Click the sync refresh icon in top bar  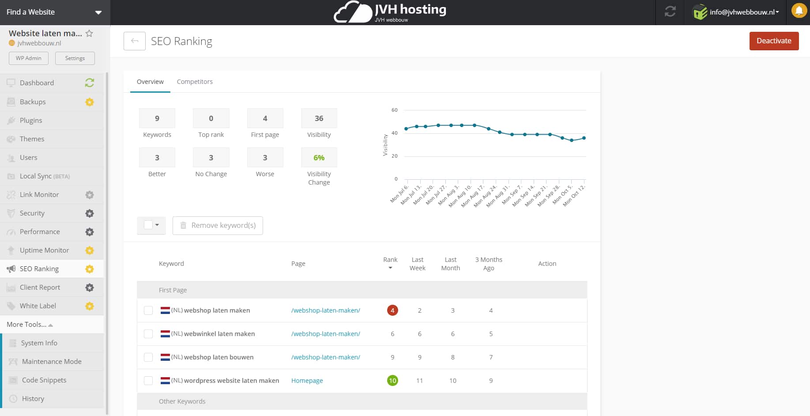tap(670, 12)
